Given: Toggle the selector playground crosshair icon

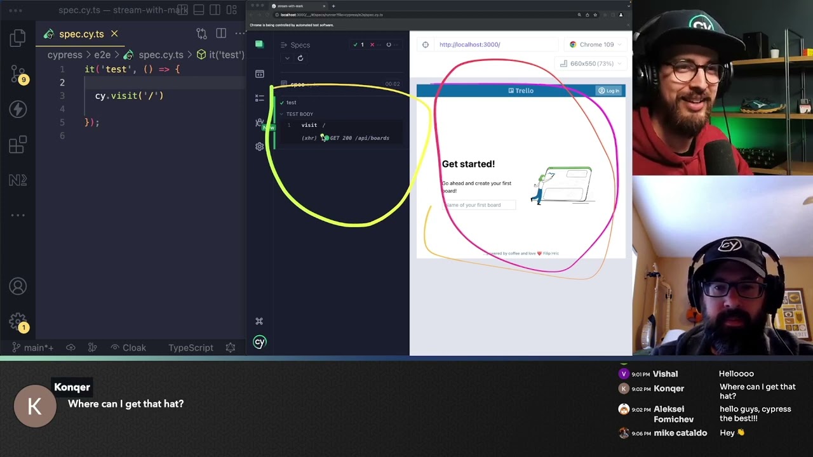Looking at the screenshot, I should click(x=426, y=44).
